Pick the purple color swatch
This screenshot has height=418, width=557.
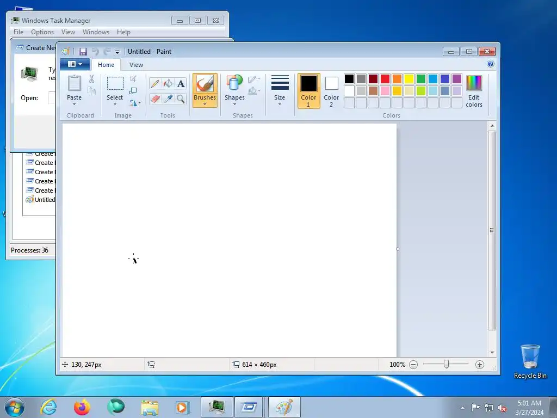[x=457, y=79]
